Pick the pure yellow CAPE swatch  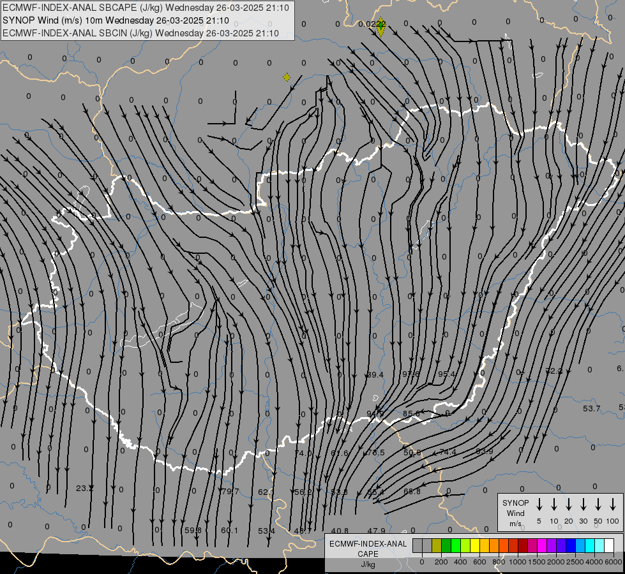click(x=475, y=546)
